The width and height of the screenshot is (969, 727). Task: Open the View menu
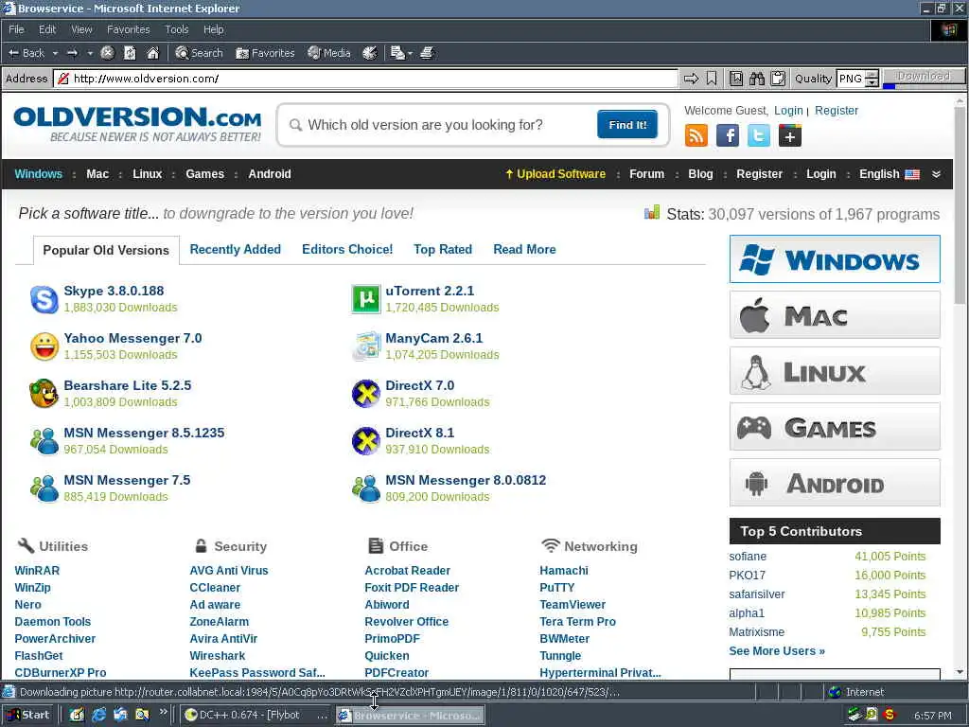pos(81,29)
